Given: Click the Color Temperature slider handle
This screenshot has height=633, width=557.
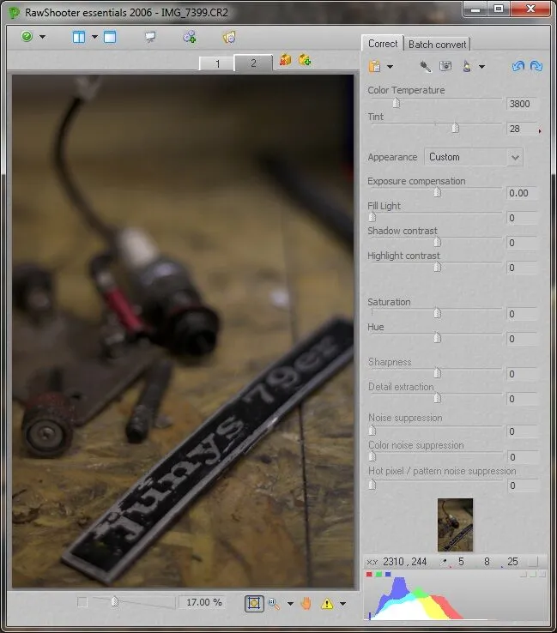Looking at the screenshot, I should 396,103.
